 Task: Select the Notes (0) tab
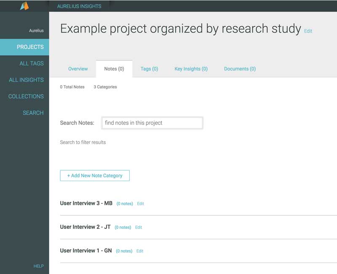pos(114,69)
